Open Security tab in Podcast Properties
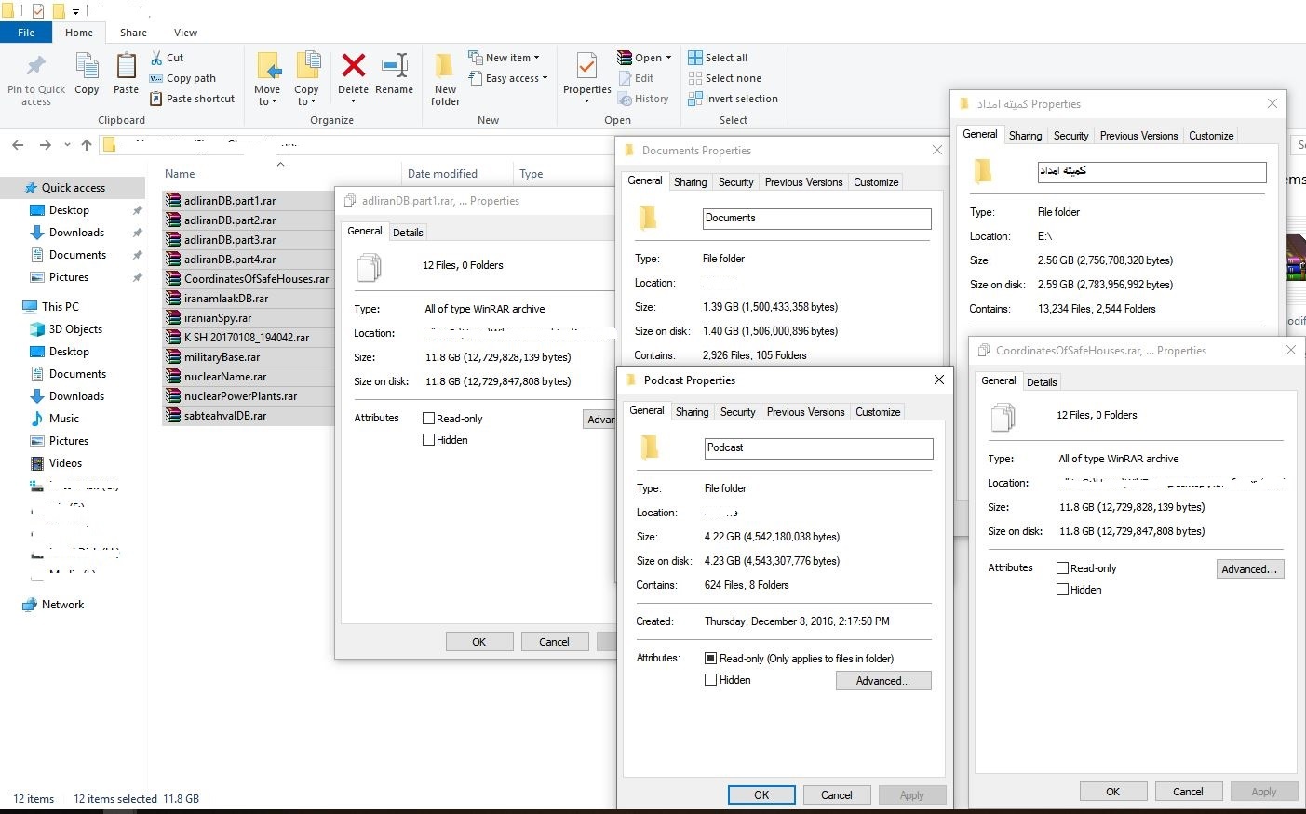Screen dimensions: 1306x814 (737, 412)
